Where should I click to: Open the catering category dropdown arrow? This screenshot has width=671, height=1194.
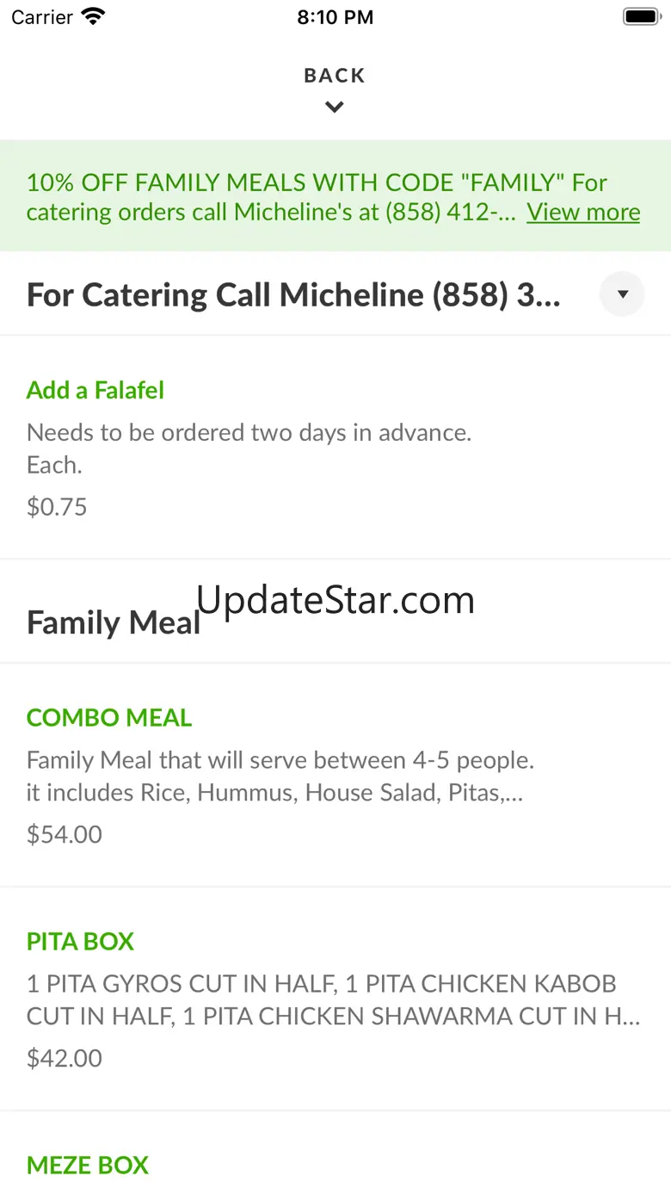point(622,294)
